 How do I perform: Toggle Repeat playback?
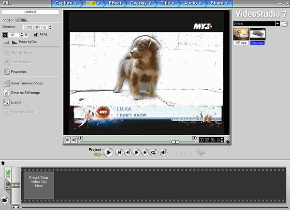coord(154,153)
